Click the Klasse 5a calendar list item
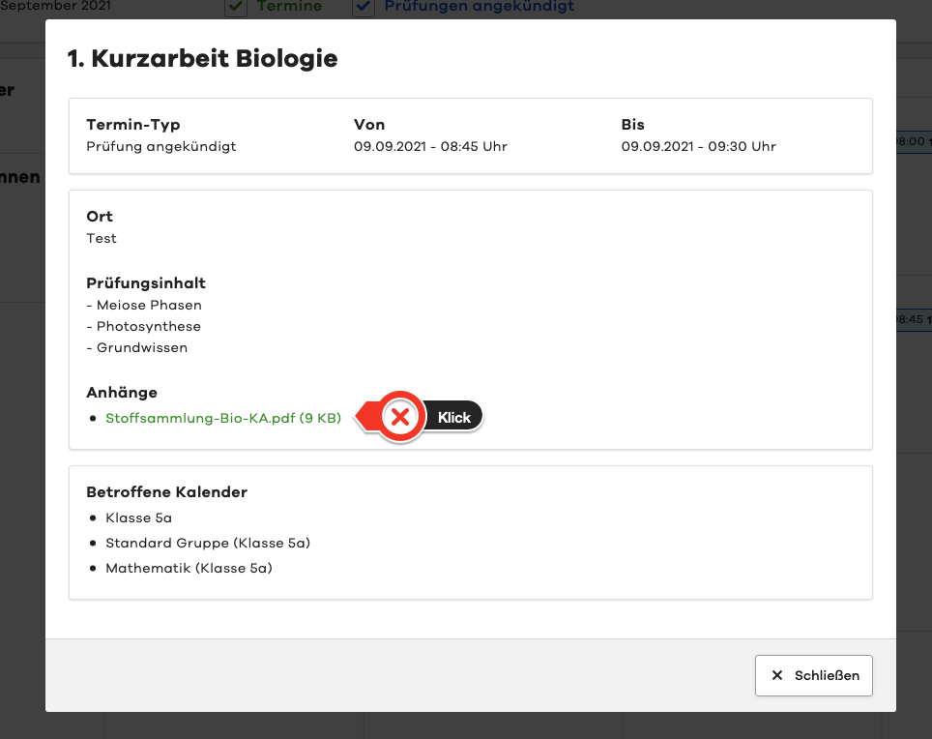 coord(138,518)
